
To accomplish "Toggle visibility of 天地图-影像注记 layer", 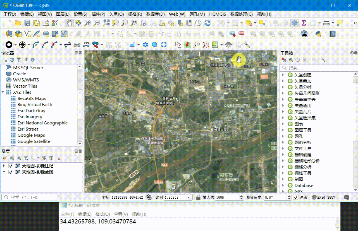I will click(11, 166).
